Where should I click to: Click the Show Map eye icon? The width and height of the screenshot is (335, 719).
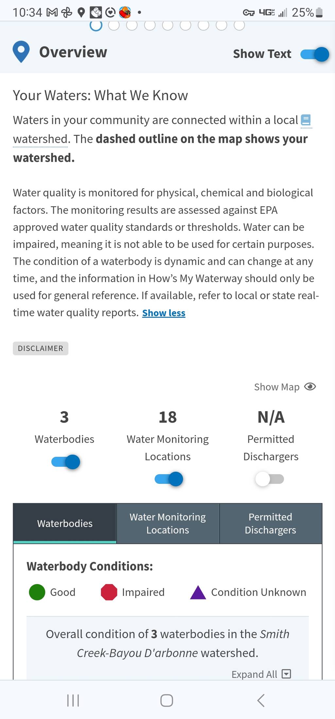point(310,387)
